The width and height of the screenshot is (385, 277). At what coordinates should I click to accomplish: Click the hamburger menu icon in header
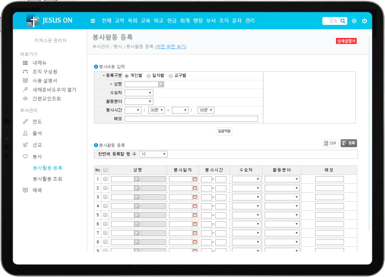tap(93, 21)
